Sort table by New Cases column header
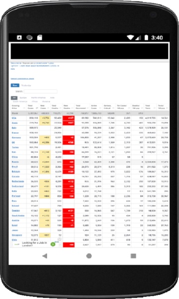 tap(45, 107)
